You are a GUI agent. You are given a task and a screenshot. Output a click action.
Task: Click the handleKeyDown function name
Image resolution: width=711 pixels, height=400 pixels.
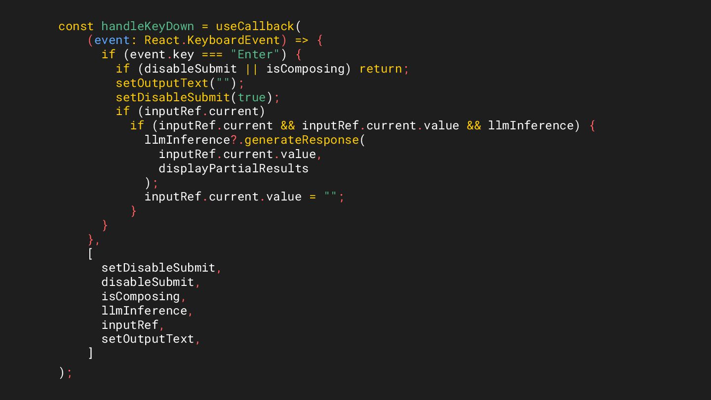[148, 26]
